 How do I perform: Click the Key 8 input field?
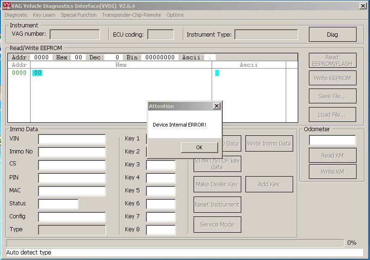161,230
